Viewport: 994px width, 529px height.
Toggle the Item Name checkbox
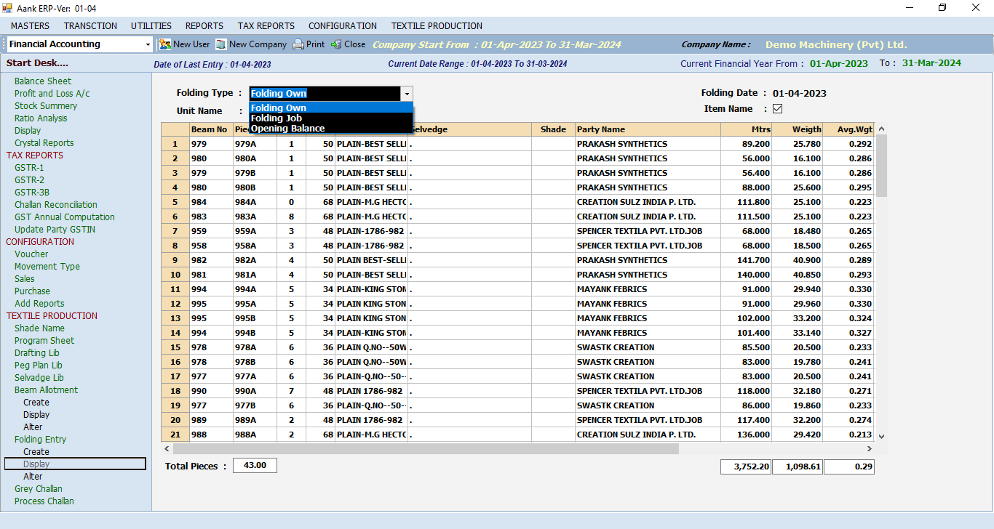coord(777,109)
